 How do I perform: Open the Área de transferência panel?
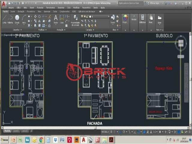coord(151,19)
